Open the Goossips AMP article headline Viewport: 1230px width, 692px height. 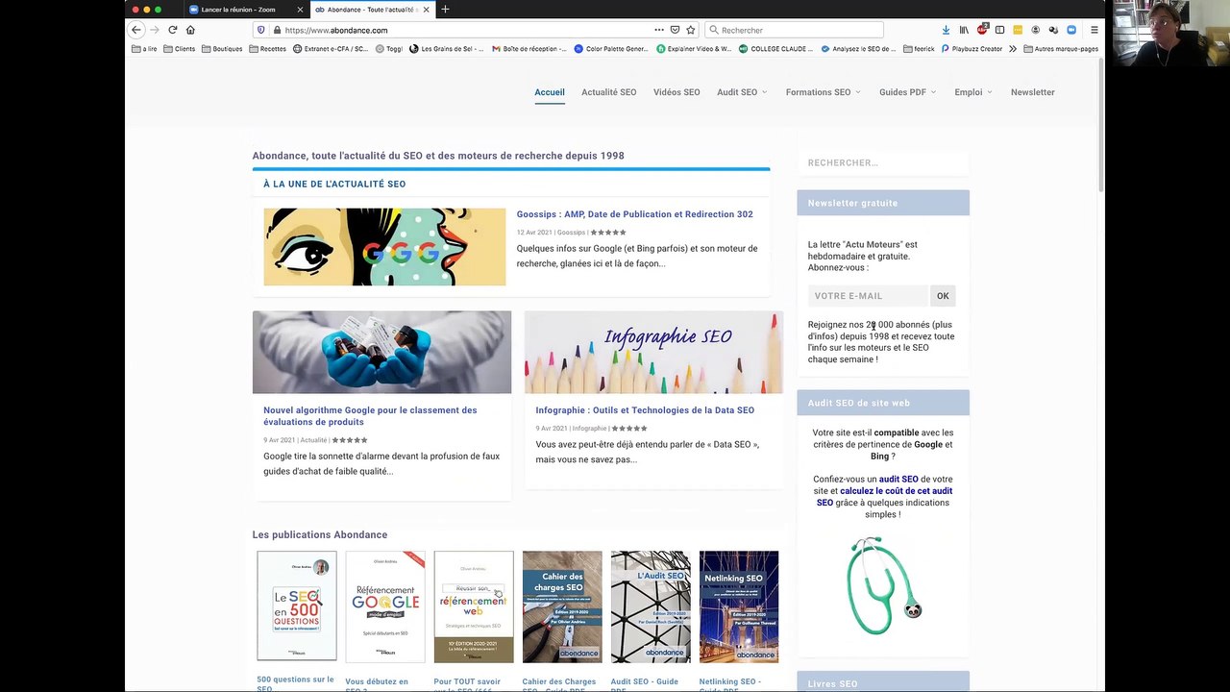pyautogui.click(x=634, y=214)
